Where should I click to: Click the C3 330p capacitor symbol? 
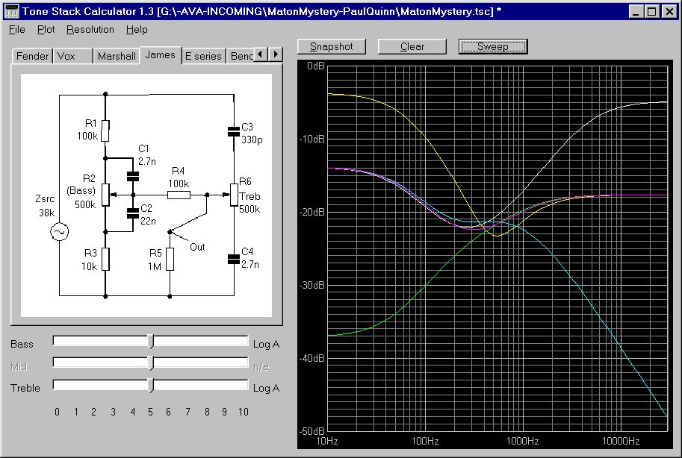tap(234, 132)
